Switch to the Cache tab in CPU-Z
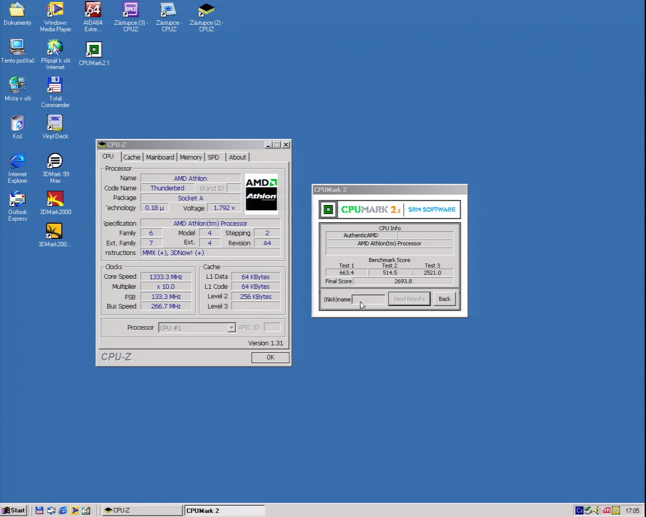Screen dimensions: 646x517 click(x=132, y=158)
